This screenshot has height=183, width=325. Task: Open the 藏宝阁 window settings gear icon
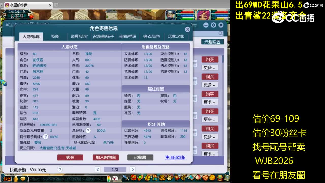pos(214,25)
